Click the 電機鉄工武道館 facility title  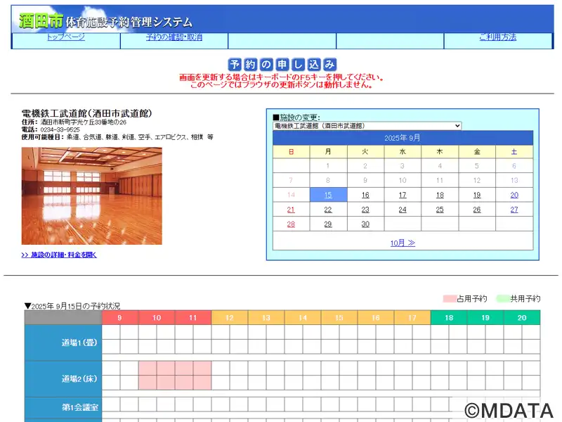pos(86,113)
